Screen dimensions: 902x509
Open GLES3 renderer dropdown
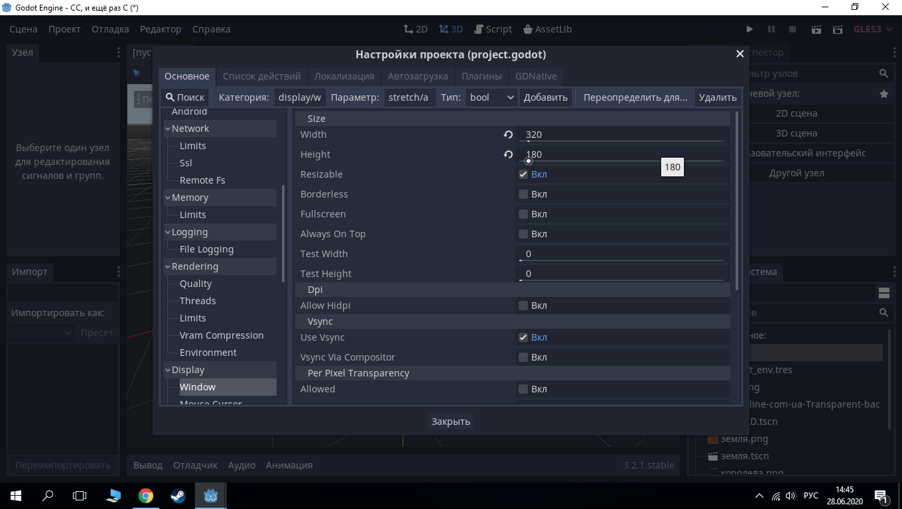tap(873, 29)
